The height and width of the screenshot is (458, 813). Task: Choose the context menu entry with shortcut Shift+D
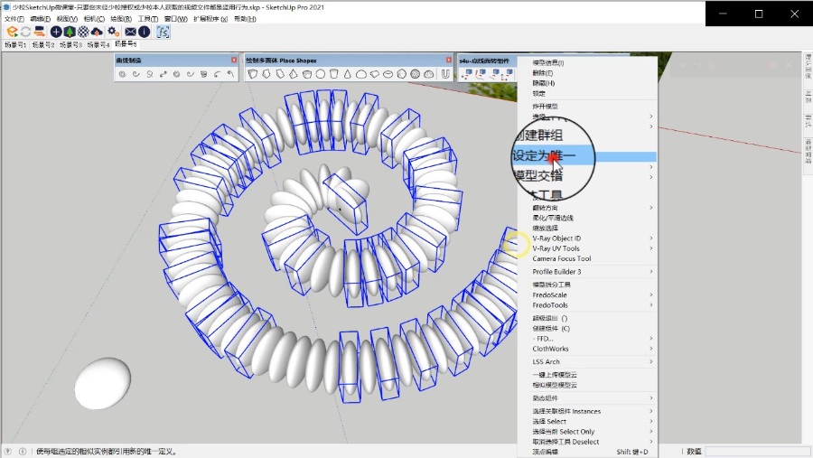coord(587,452)
